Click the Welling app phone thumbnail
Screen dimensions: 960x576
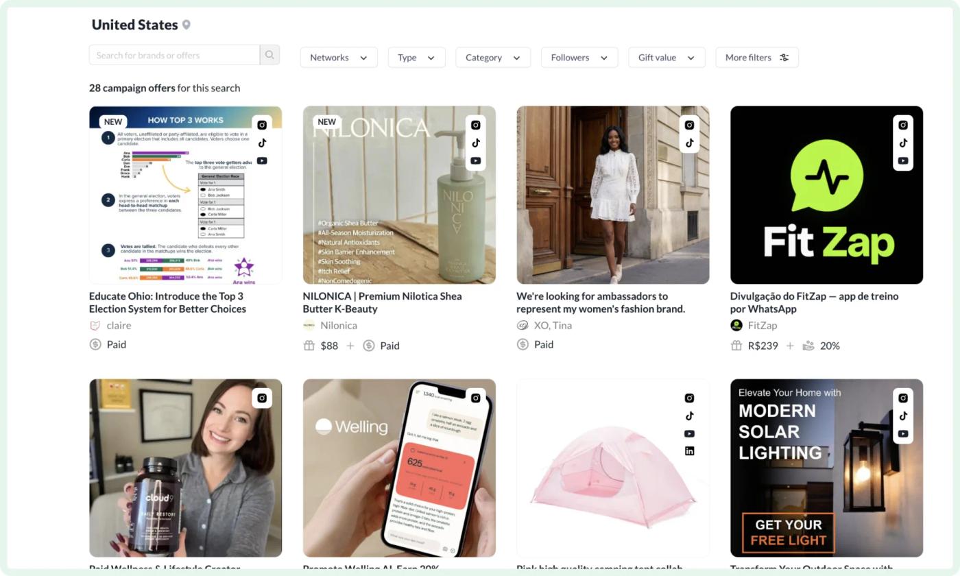pos(399,468)
